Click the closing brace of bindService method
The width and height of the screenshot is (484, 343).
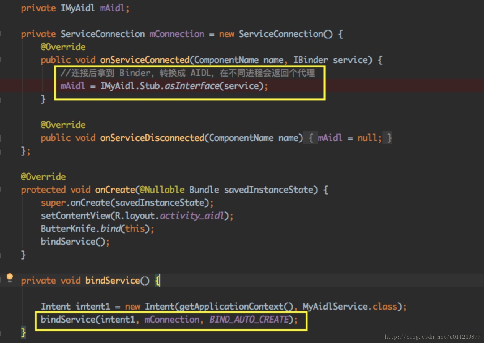[23, 332]
